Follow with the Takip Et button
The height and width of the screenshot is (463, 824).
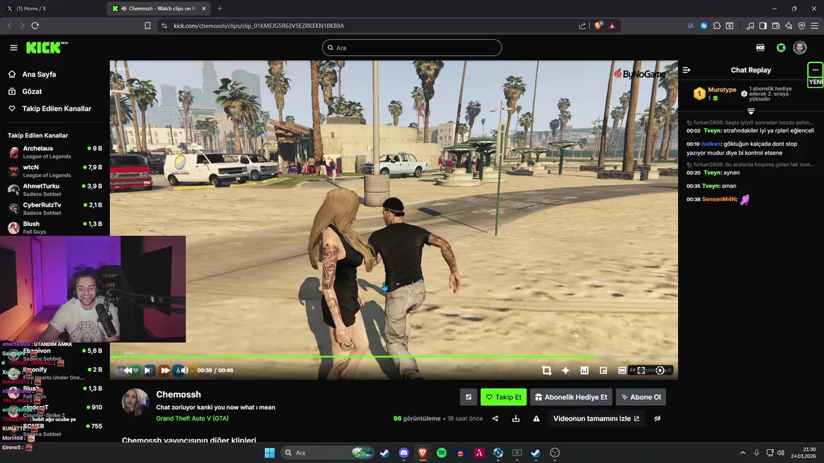(x=503, y=397)
